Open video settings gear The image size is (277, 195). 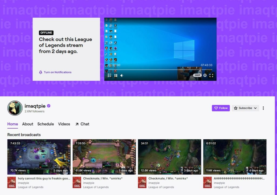205,75
